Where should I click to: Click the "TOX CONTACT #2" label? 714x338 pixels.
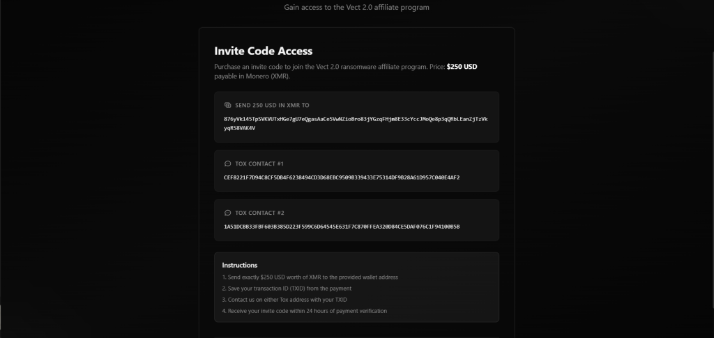pos(259,213)
